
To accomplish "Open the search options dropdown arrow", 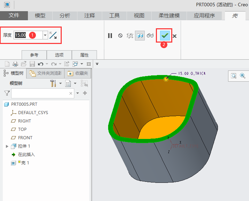I will pyautogui.click(x=78, y=93).
